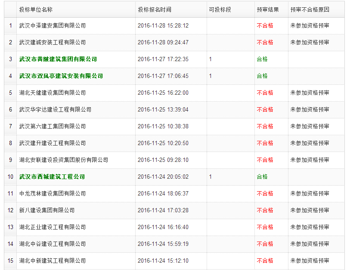Click the timestamp 2016-11-24 15:59:19
347x270 pixels.
[x=163, y=244]
